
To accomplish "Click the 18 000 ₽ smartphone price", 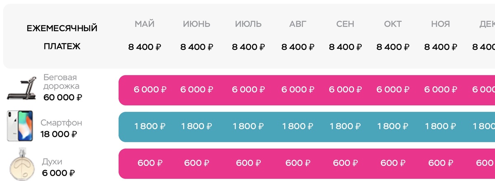I will click(59, 134).
